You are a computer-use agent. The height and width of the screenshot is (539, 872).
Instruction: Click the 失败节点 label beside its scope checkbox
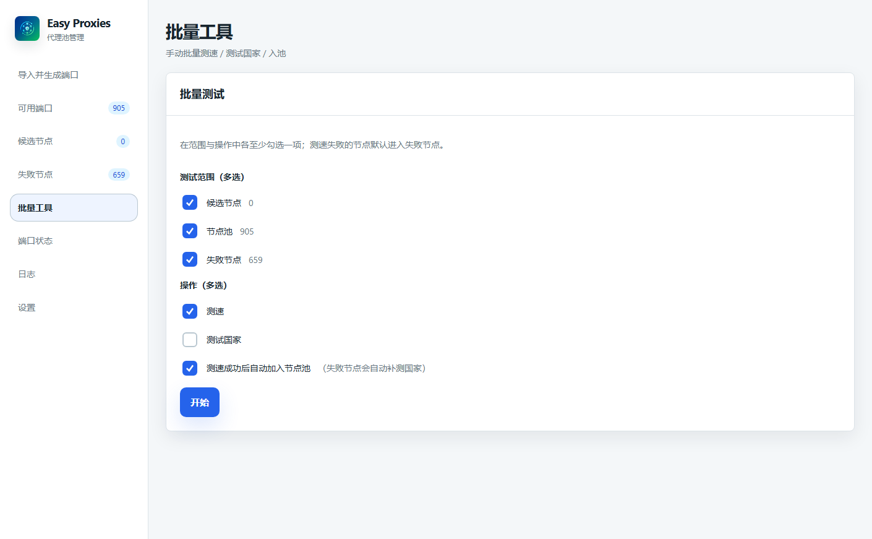click(x=224, y=260)
